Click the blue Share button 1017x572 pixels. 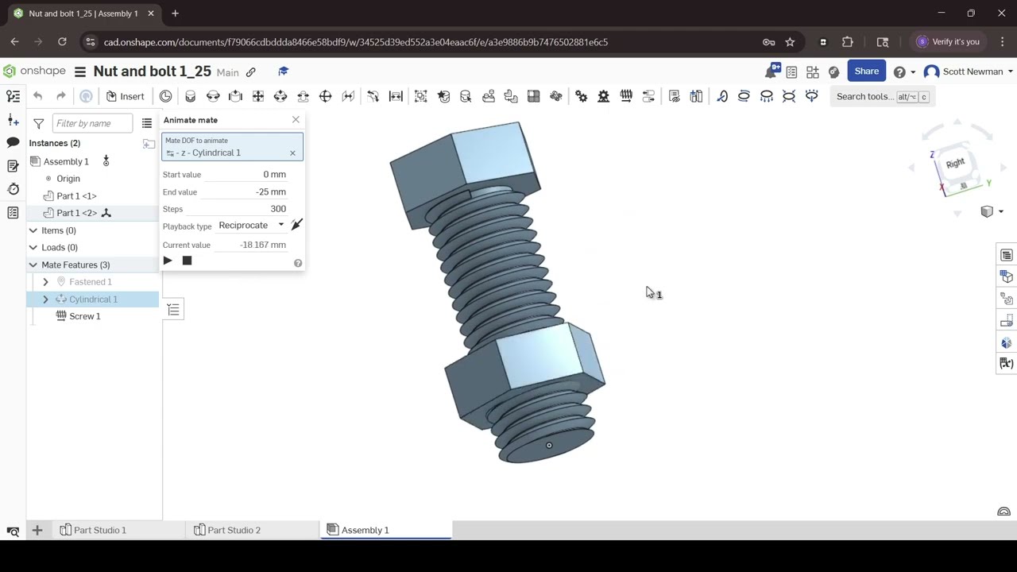[866, 71]
